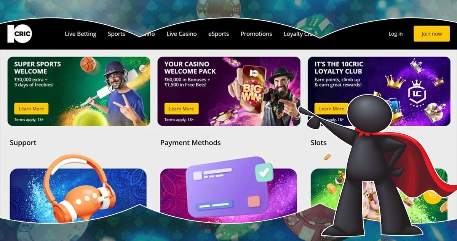Open the Promotions page

pos(256,34)
